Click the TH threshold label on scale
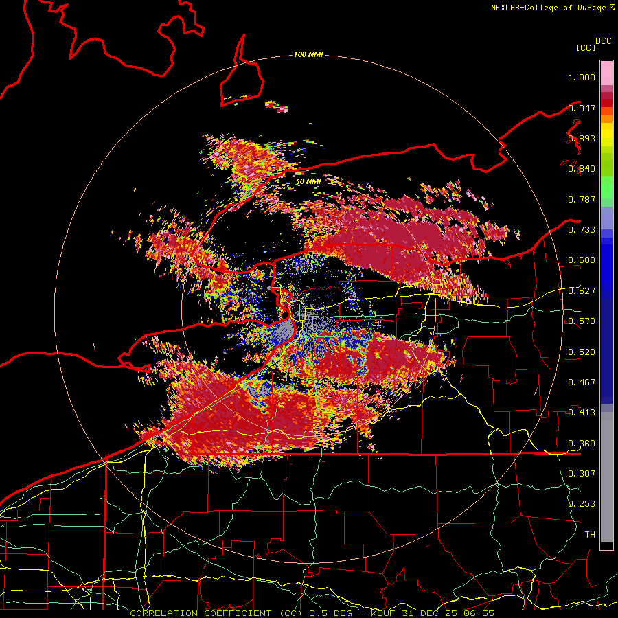The height and width of the screenshot is (618, 618). coord(590,535)
